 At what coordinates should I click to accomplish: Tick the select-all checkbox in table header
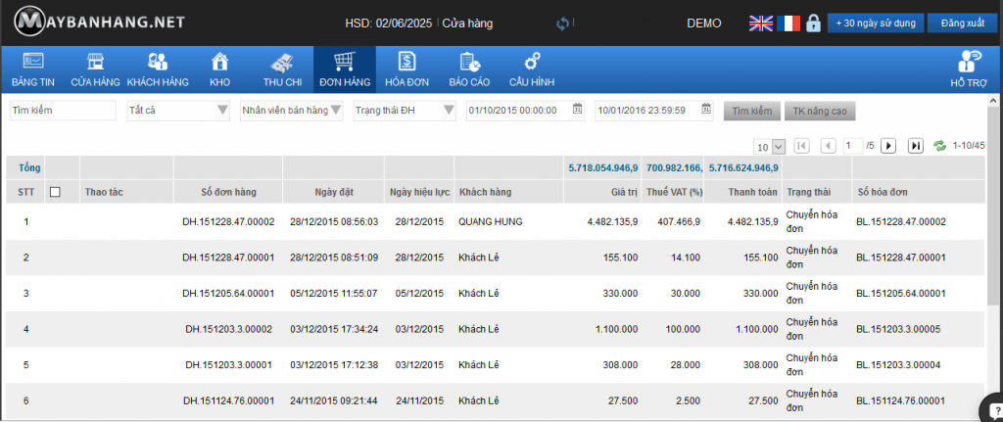pos(55,192)
